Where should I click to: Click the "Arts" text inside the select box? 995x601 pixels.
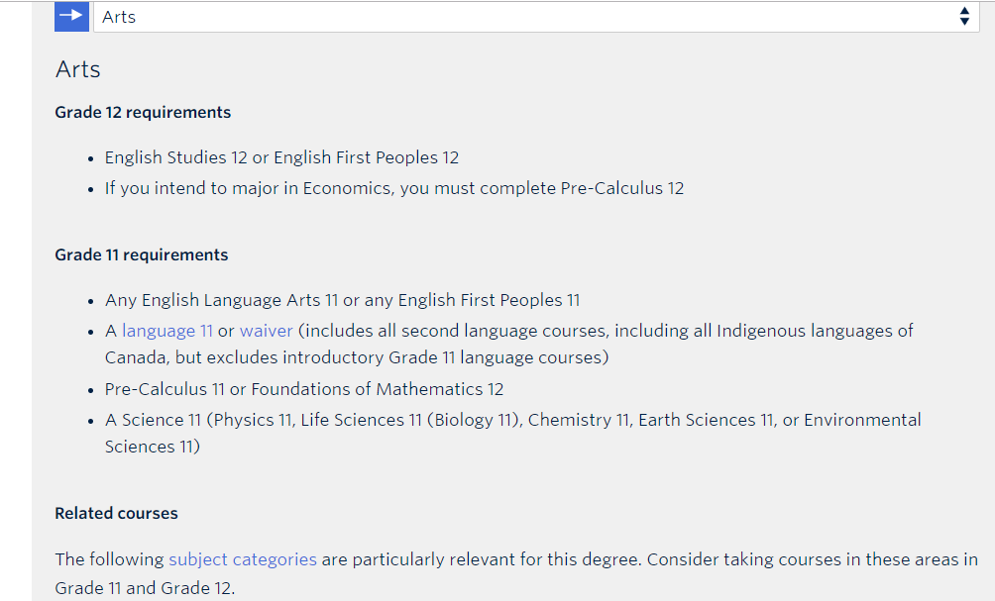119,17
